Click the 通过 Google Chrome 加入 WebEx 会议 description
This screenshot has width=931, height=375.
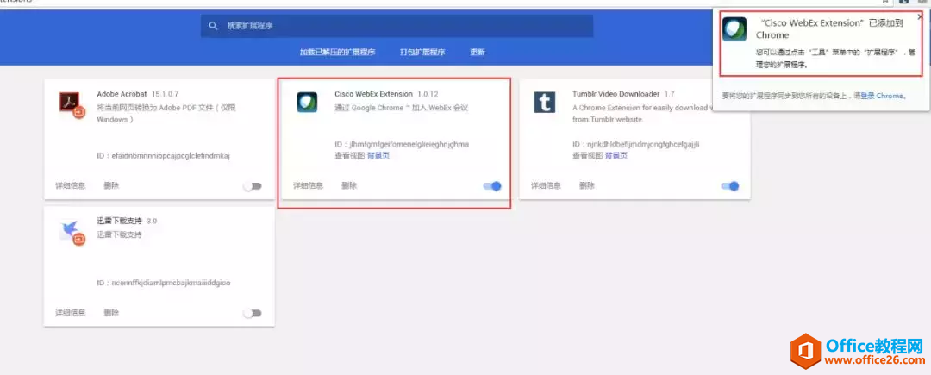click(402, 108)
